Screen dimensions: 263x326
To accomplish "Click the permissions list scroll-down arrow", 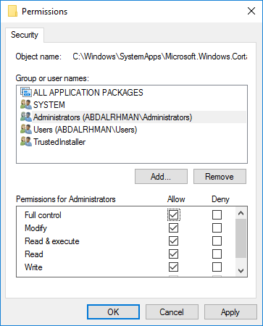I will [x=241, y=271].
